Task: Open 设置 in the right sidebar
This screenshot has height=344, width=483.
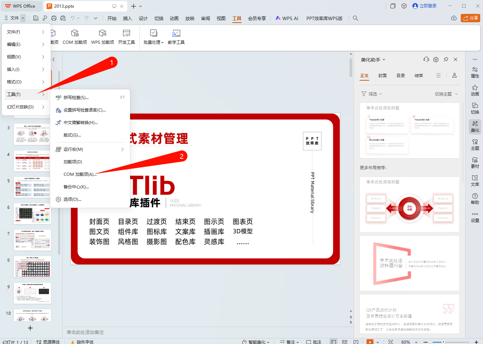Action: pyautogui.click(x=475, y=217)
